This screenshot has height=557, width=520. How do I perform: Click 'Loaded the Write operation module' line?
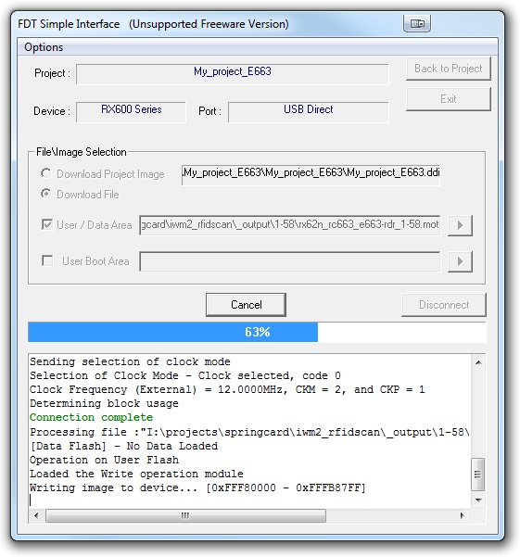click(x=136, y=474)
